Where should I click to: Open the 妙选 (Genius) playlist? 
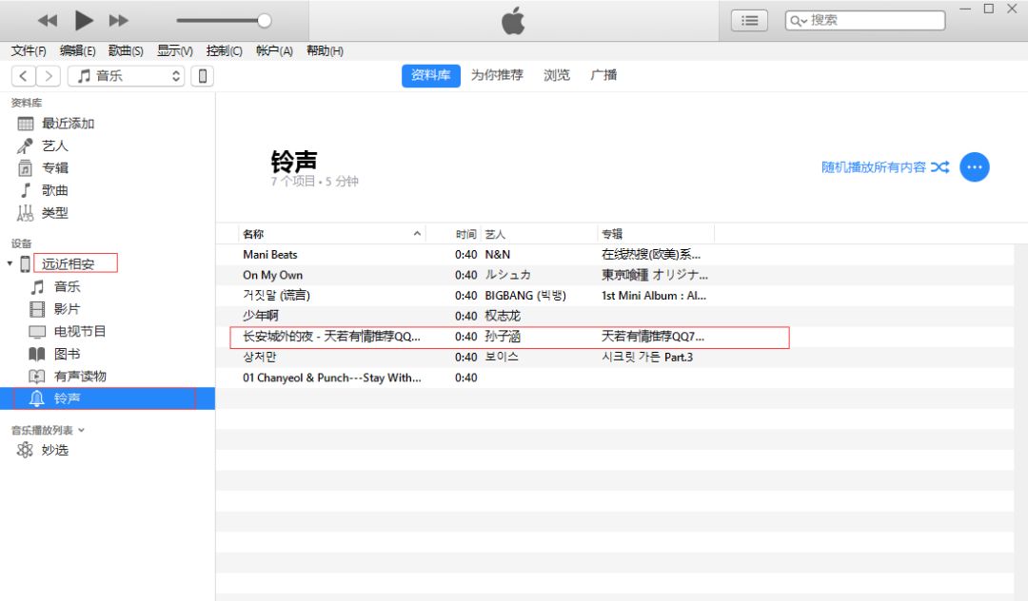point(55,450)
